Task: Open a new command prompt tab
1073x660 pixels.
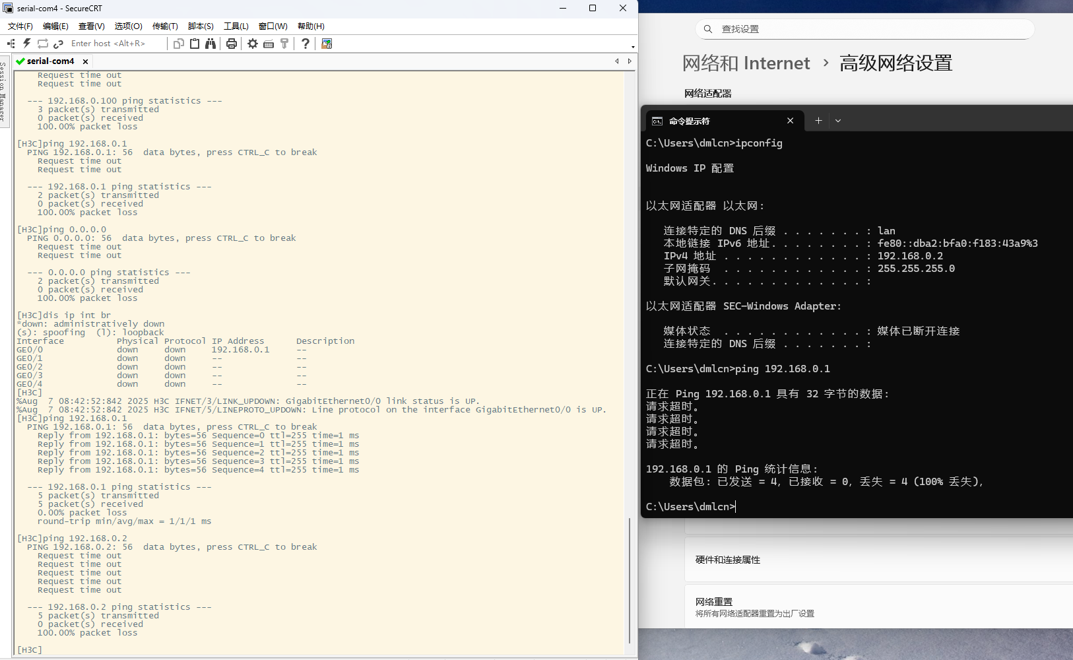Action: coord(818,121)
